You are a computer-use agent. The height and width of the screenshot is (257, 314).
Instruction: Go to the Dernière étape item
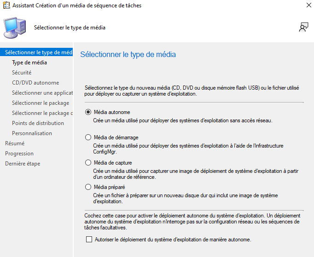coord(23,164)
